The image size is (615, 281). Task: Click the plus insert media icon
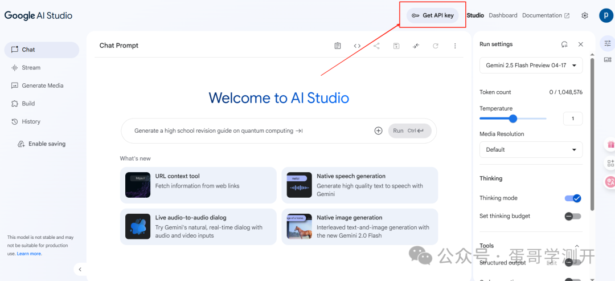point(378,131)
